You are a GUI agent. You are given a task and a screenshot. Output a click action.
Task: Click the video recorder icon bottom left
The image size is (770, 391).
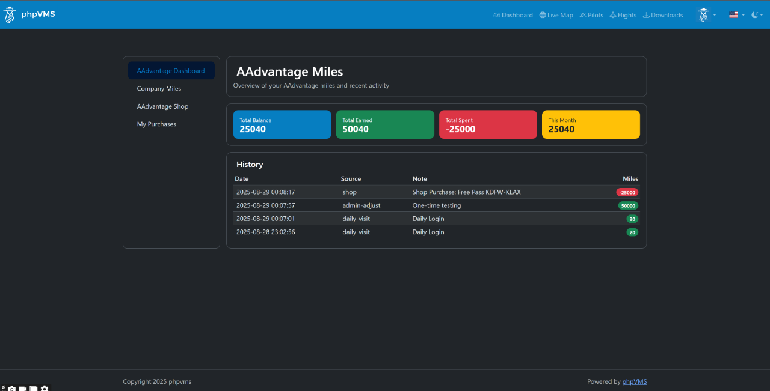[23, 389]
